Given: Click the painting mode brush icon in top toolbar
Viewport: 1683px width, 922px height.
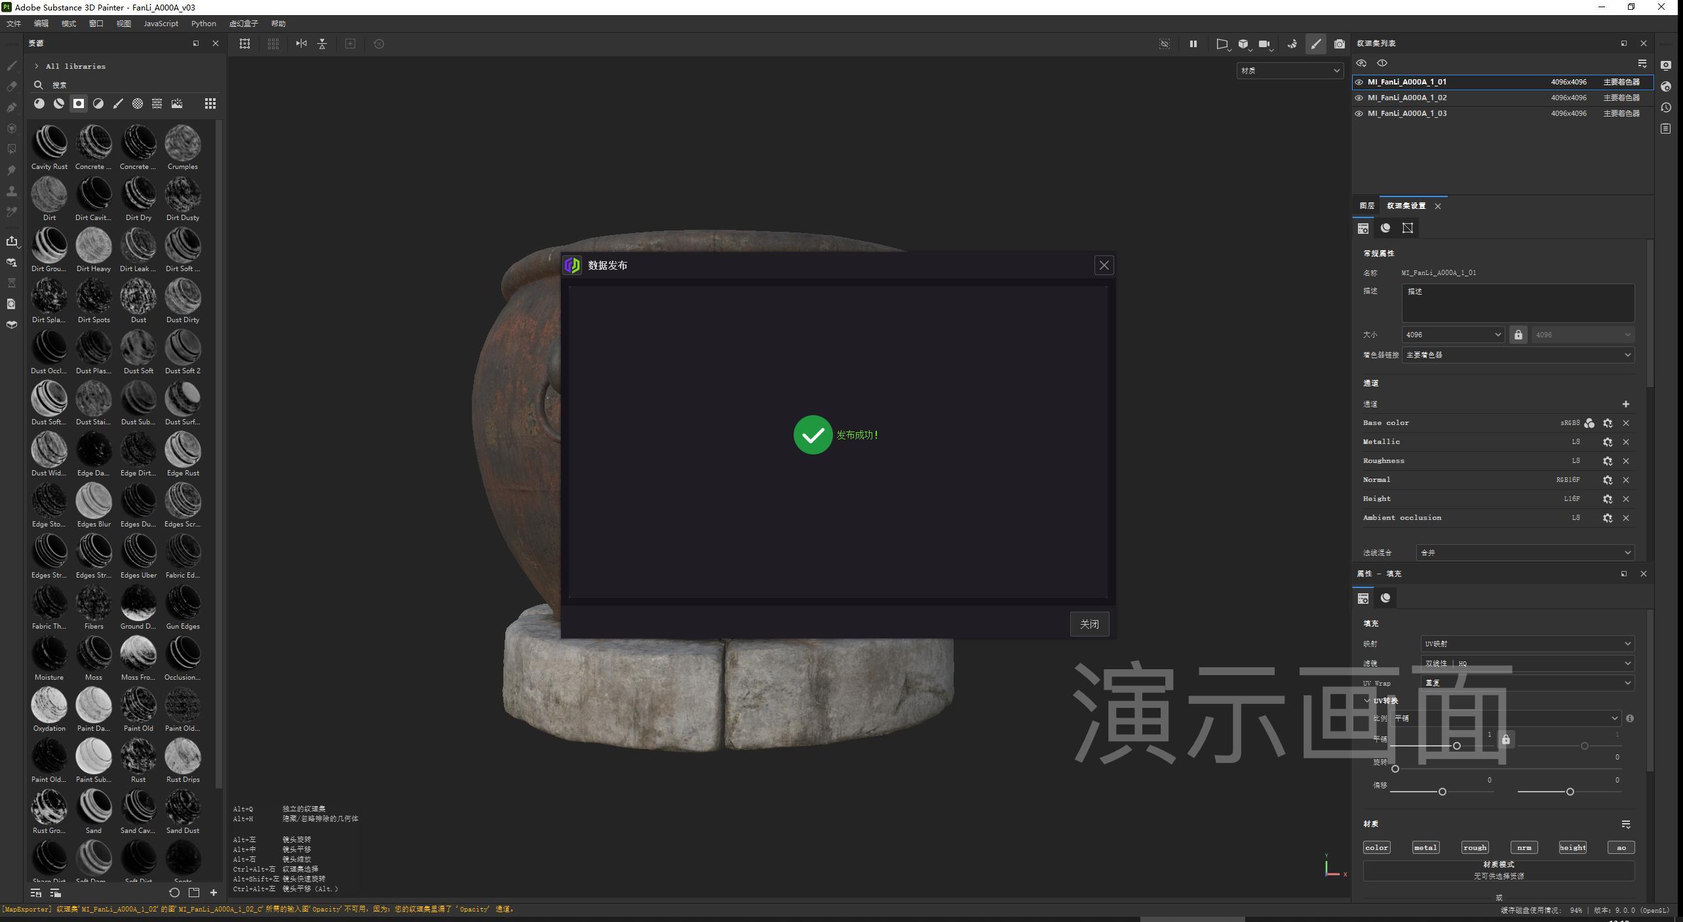Looking at the screenshot, I should [1315, 44].
